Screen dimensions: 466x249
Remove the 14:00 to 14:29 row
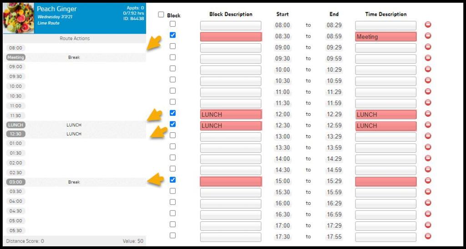(x=428, y=159)
